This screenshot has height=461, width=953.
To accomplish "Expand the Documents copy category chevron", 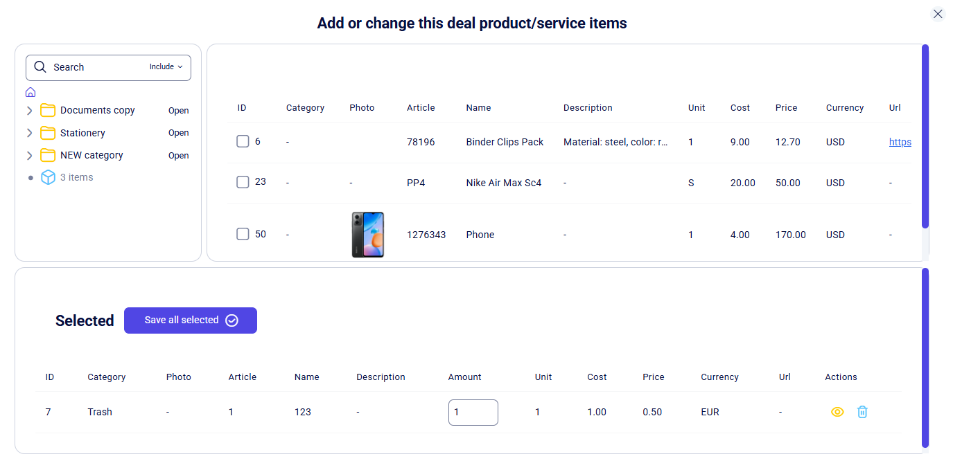I will click(29, 111).
